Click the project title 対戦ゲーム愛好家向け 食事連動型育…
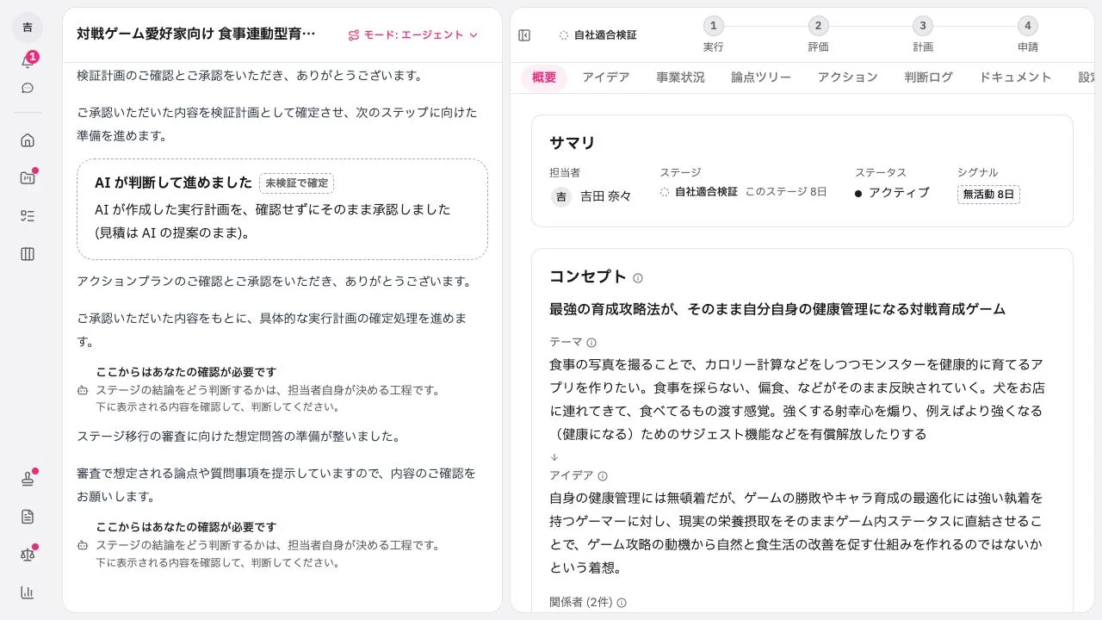Image resolution: width=1102 pixels, height=620 pixels. click(196, 34)
